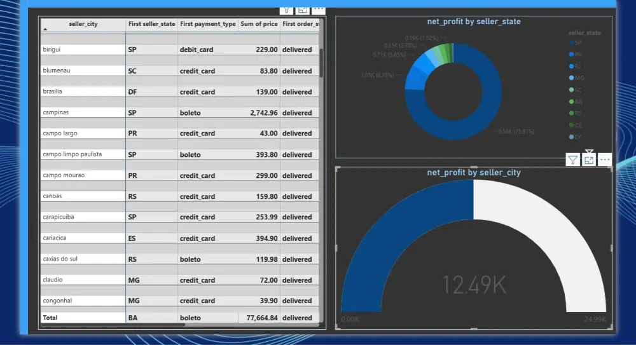Click the Total row label

click(50, 318)
